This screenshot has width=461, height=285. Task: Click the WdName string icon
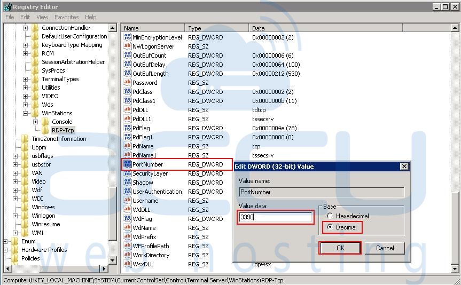(x=127, y=228)
